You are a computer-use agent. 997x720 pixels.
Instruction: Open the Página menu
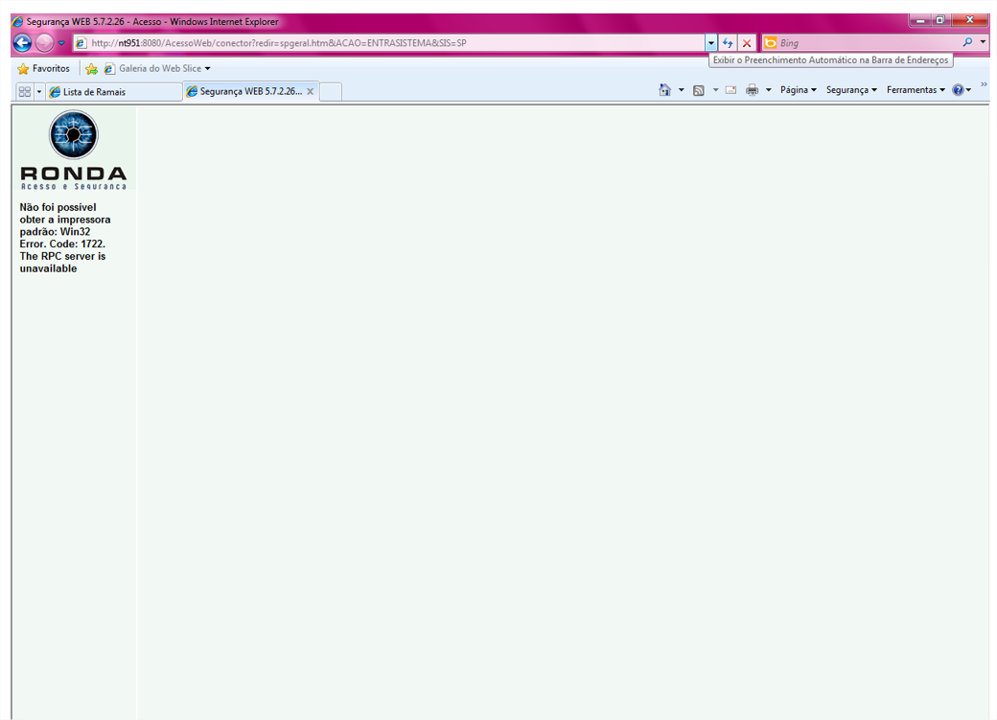[x=798, y=90]
